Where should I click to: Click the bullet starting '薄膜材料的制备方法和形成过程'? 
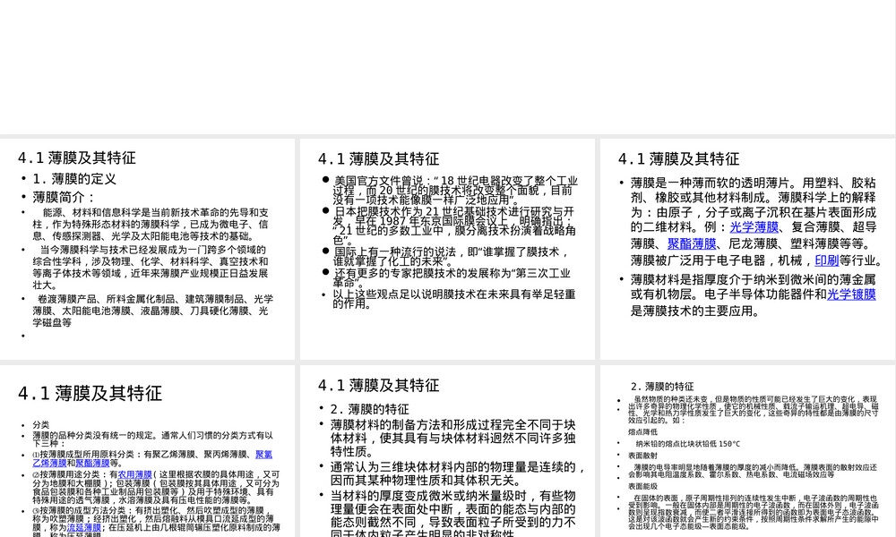click(453, 439)
